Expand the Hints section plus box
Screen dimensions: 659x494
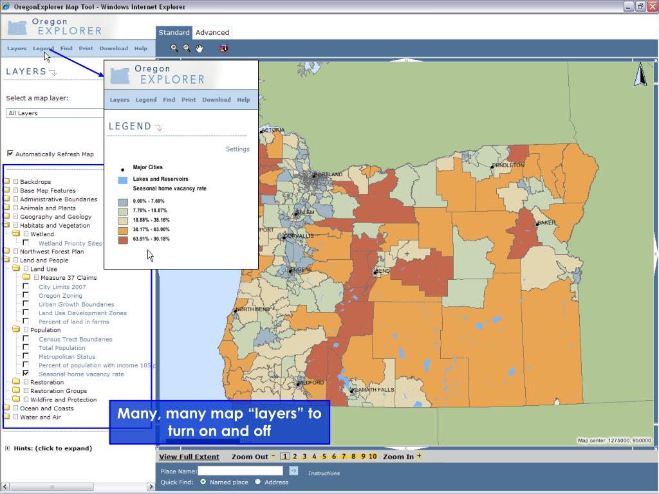(8, 448)
